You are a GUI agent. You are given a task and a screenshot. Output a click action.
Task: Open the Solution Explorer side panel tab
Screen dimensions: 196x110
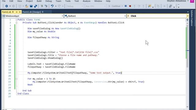click(192, 18)
